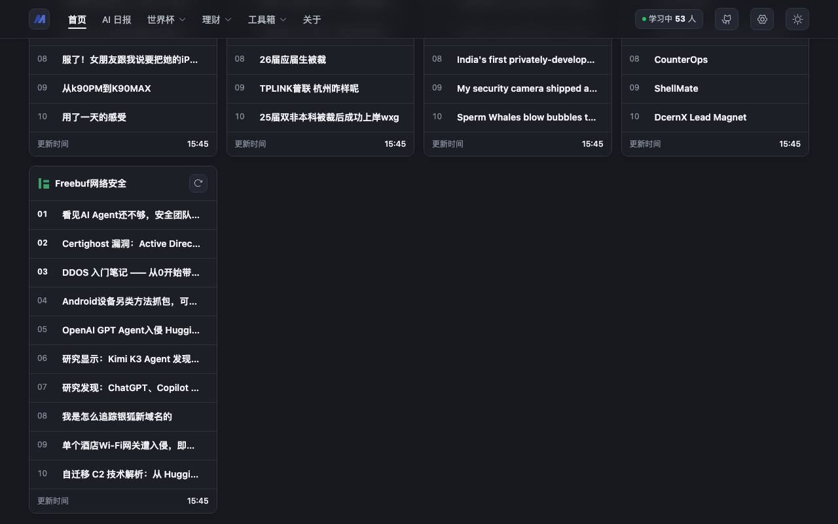Expand the 世界杯 dropdown menu
Image resolution: width=838 pixels, height=524 pixels.
[x=166, y=20]
